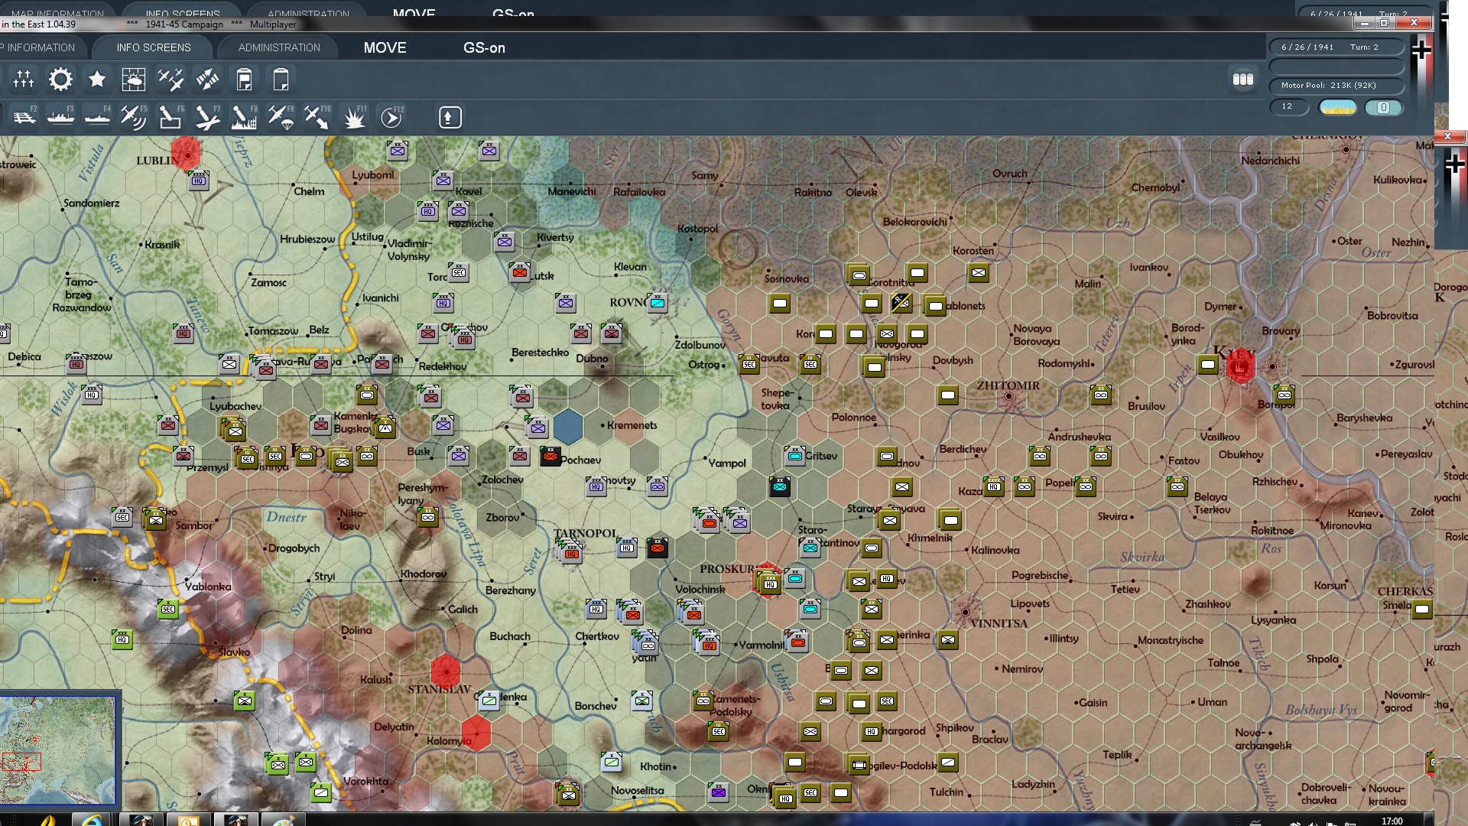
Task: Click the Korosten town label
Action: click(973, 250)
